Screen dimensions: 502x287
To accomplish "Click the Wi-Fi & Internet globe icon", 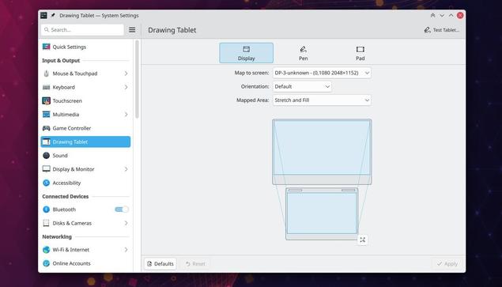I will click(x=46, y=250).
